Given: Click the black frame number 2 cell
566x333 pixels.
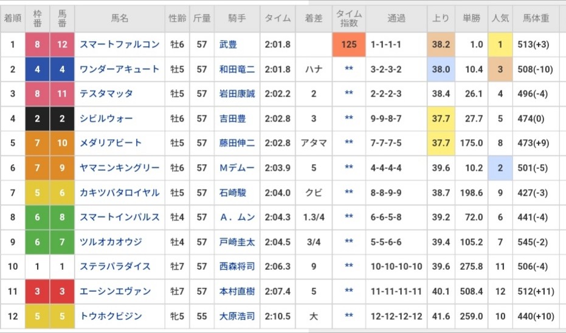Looking at the screenshot, I should tap(37, 118).
